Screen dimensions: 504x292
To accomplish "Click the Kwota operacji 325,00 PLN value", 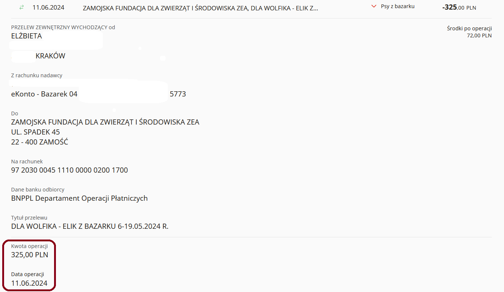I will click(x=30, y=255).
